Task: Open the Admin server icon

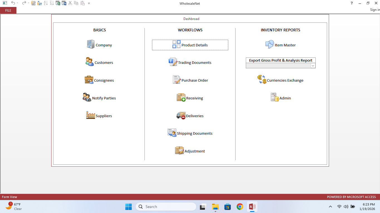Action: [274, 97]
